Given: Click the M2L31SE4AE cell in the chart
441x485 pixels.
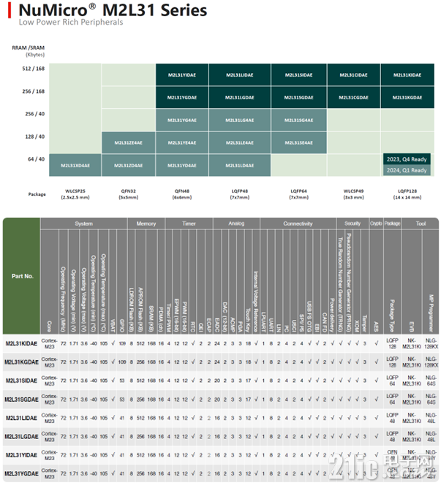Looking at the screenshot, I should pos(299,142).
